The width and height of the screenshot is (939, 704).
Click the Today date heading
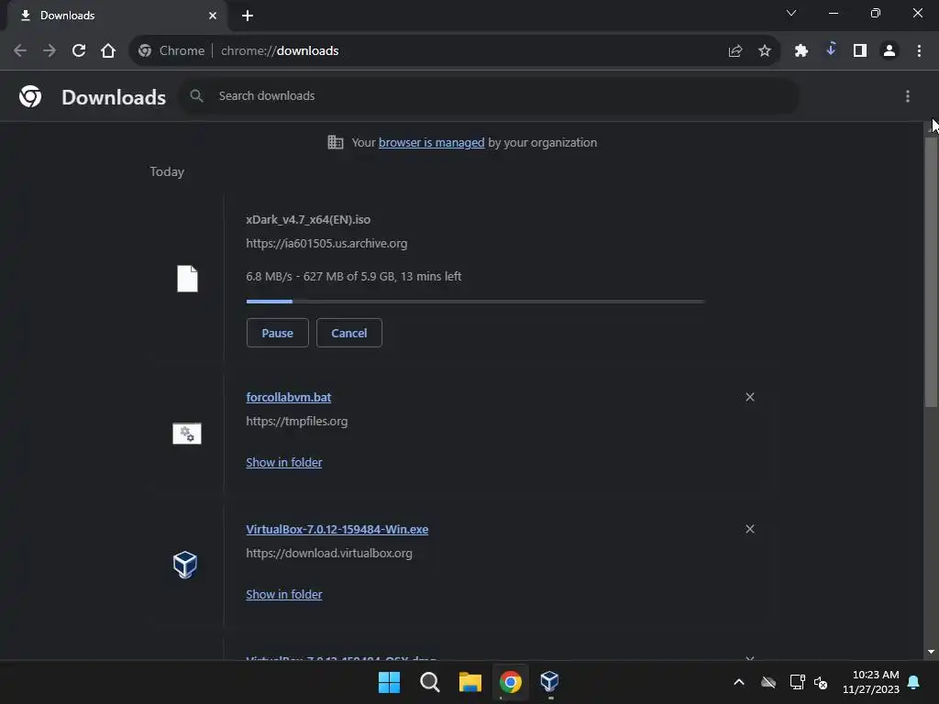pos(167,171)
